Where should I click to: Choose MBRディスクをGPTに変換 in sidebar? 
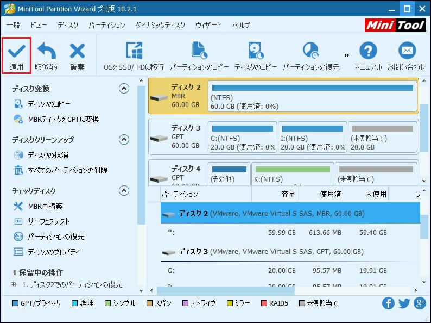[63, 119]
